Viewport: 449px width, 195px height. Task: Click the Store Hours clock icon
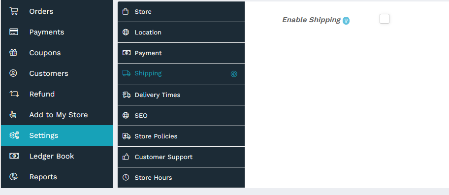(x=126, y=177)
